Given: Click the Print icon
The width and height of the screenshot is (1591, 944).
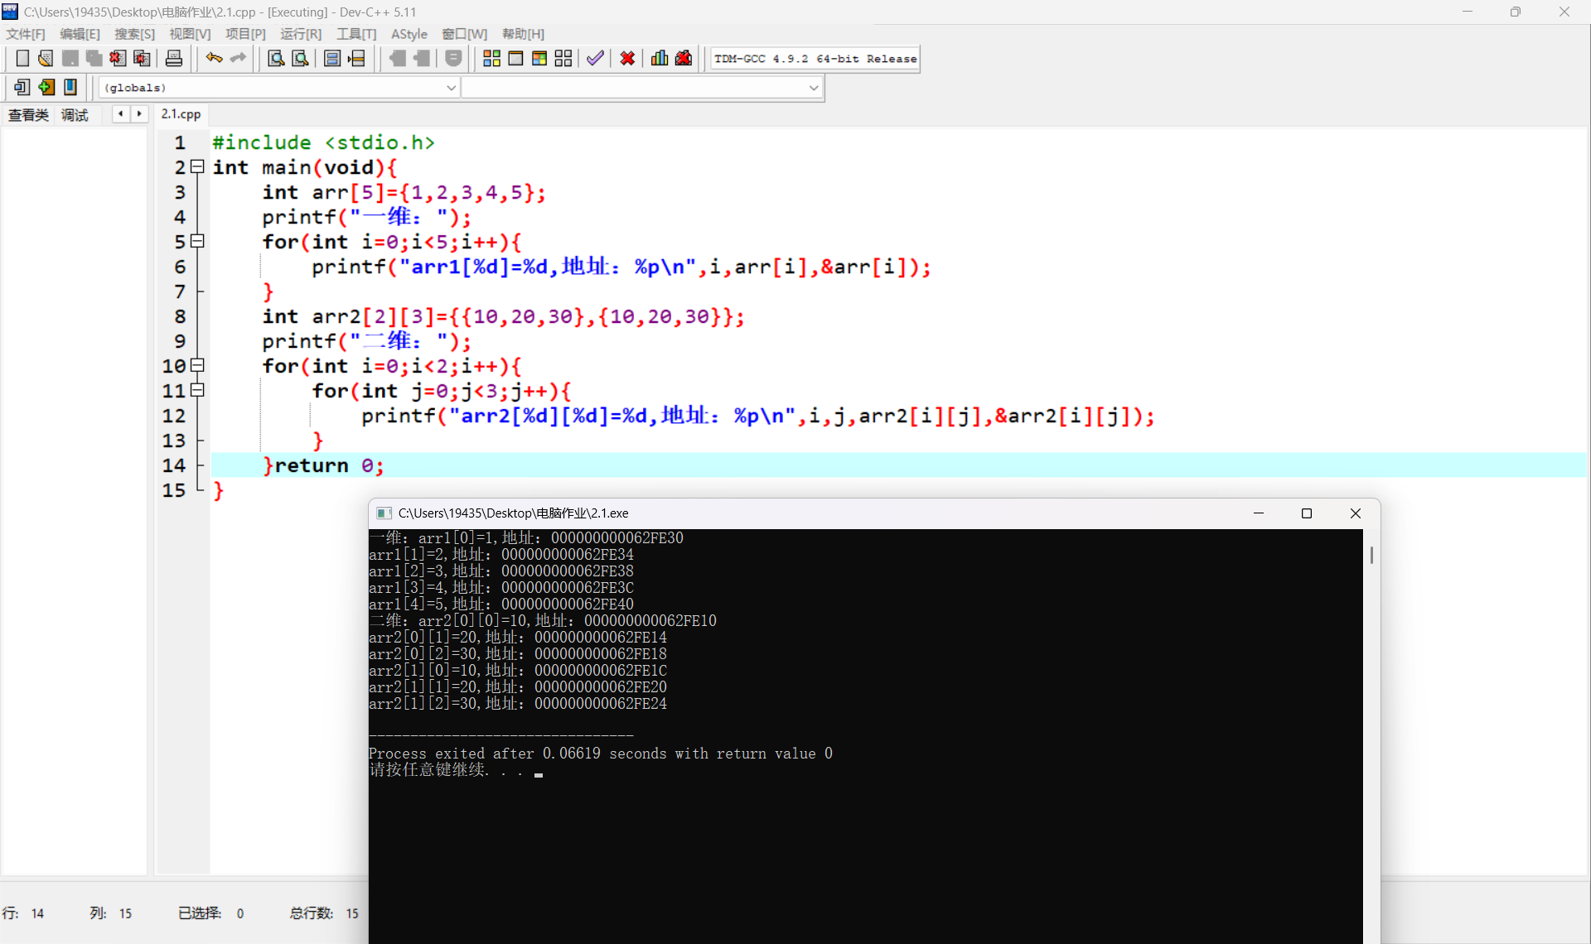Looking at the screenshot, I should (174, 58).
